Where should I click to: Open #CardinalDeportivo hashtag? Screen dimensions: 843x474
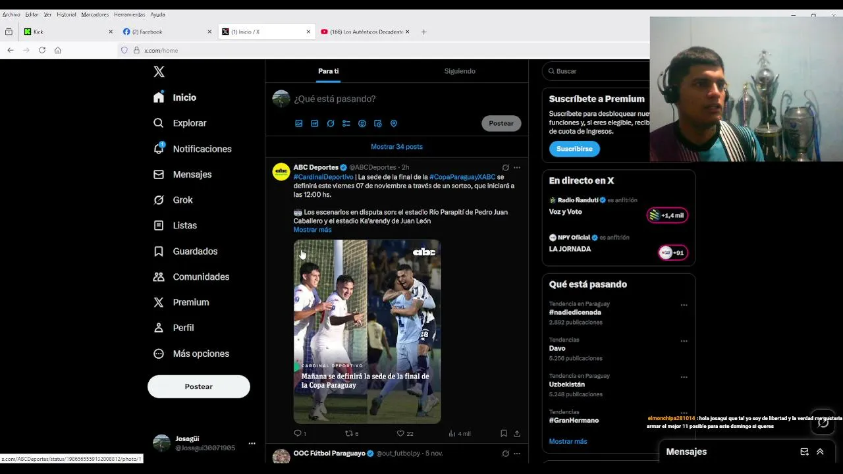[x=323, y=177]
